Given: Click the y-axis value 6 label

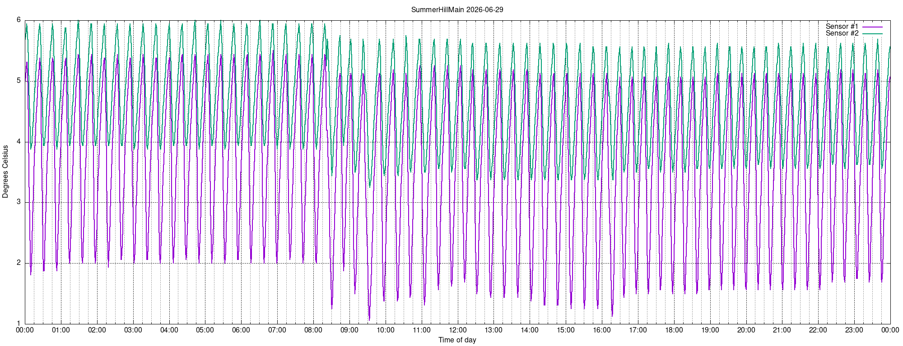Looking at the screenshot, I should [19, 20].
